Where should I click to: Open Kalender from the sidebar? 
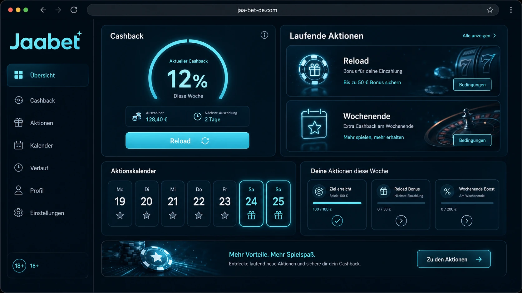[x=47, y=145]
